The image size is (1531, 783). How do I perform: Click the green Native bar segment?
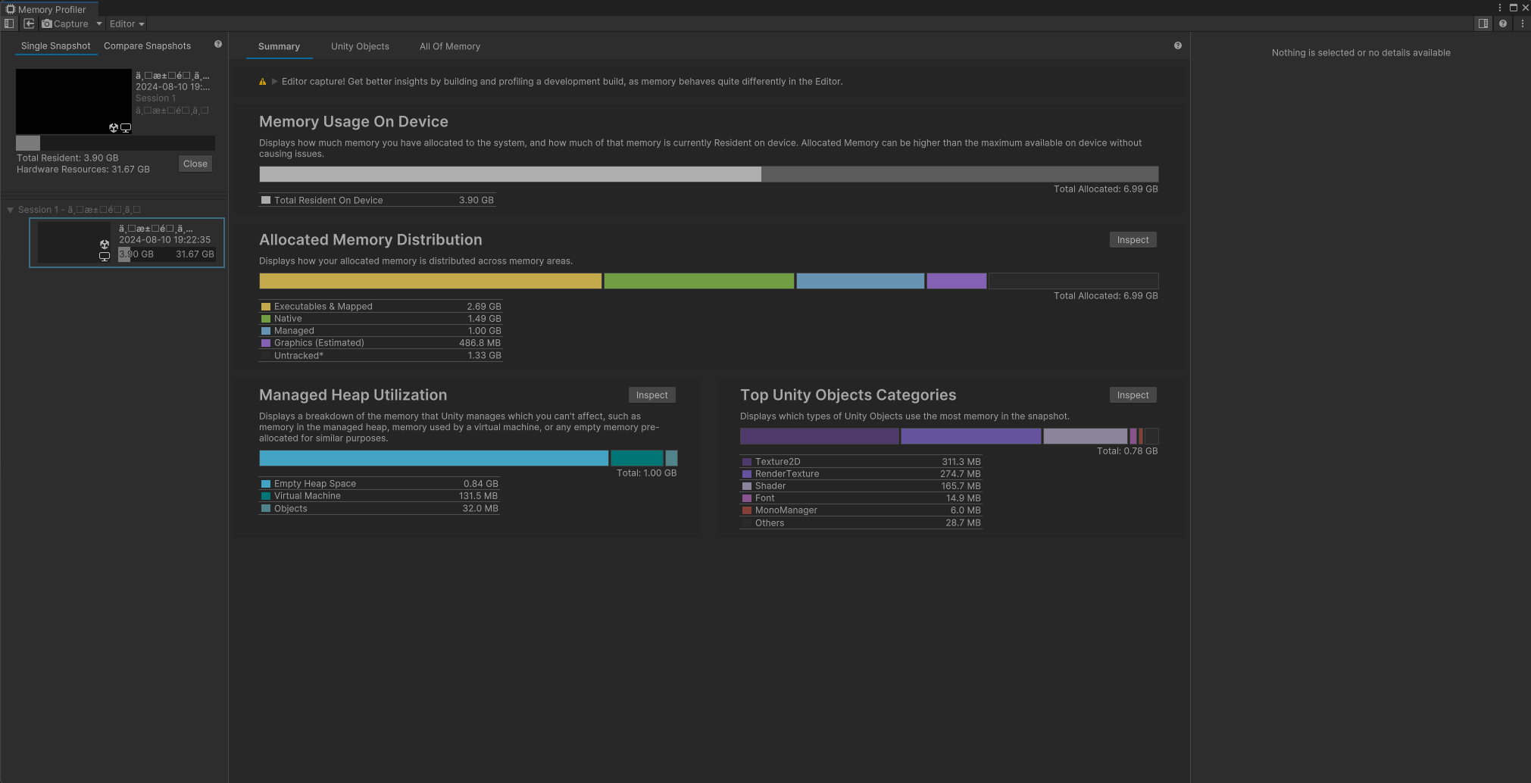pyautogui.click(x=698, y=281)
